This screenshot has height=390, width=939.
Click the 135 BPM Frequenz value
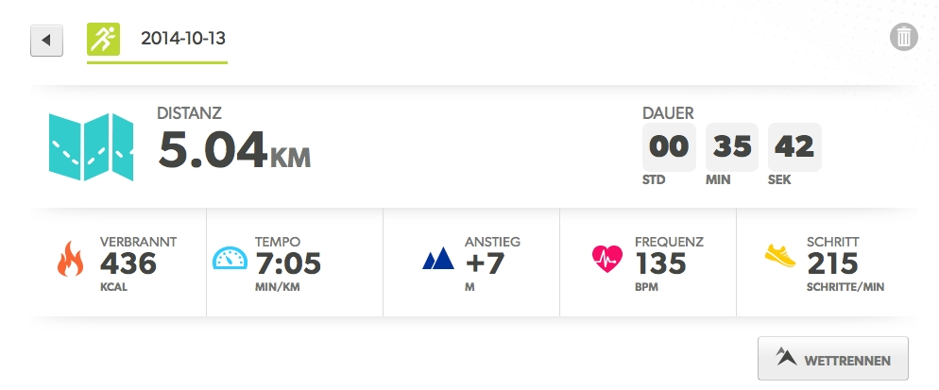click(x=660, y=263)
